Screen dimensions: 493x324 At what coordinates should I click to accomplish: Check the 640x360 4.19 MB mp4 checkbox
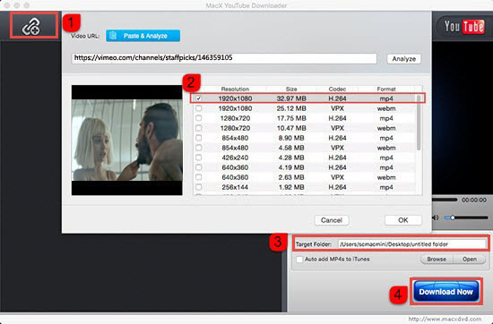198,167
